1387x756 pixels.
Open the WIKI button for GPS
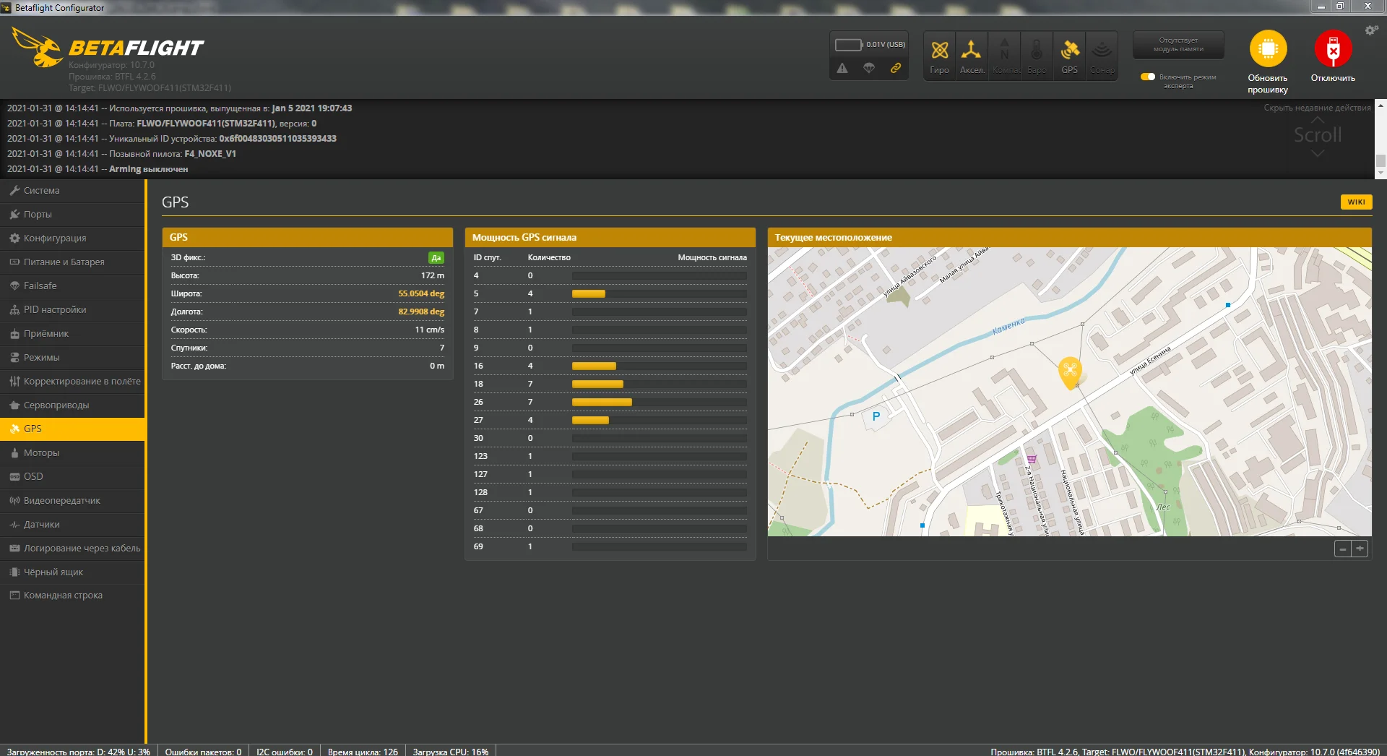point(1356,202)
